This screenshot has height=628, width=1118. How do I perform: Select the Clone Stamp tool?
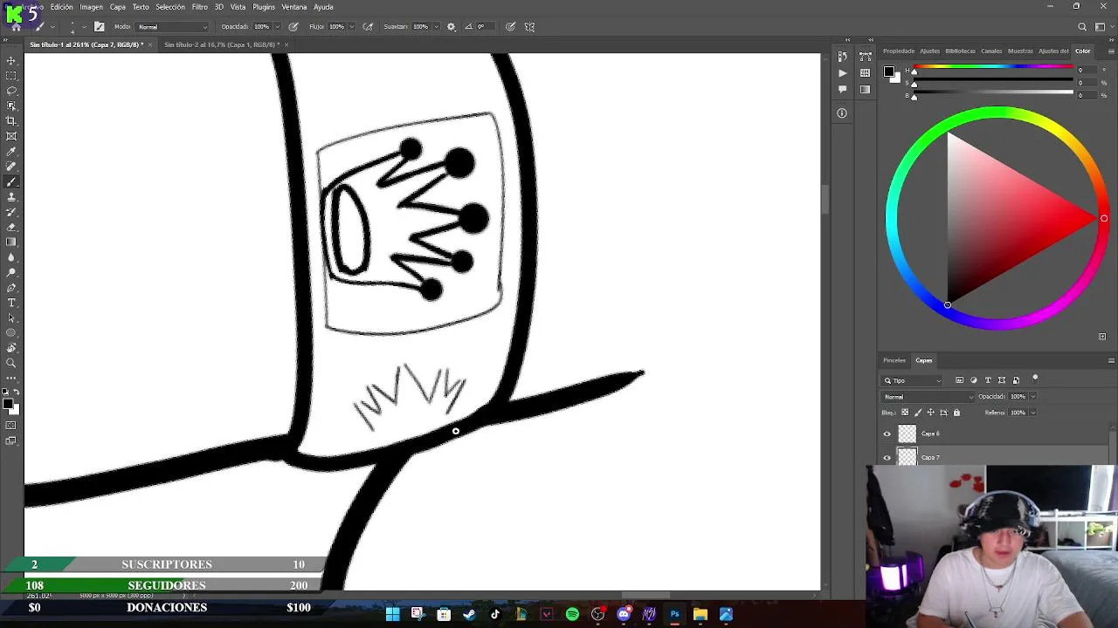point(11,197)
